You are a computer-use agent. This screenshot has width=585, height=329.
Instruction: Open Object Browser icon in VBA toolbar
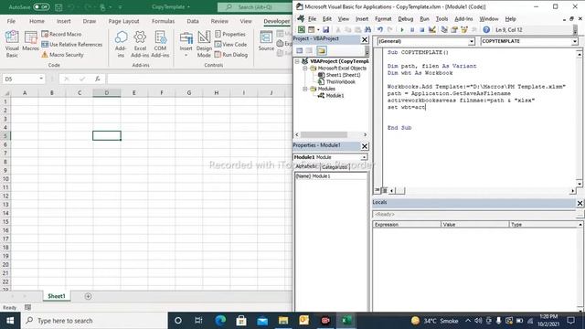(x=464, y=30)
